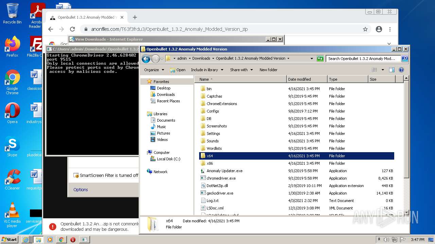Click the Explorer Forward navigation button
The width and height of the screenshot is (435, 244).
click(155, 59)
